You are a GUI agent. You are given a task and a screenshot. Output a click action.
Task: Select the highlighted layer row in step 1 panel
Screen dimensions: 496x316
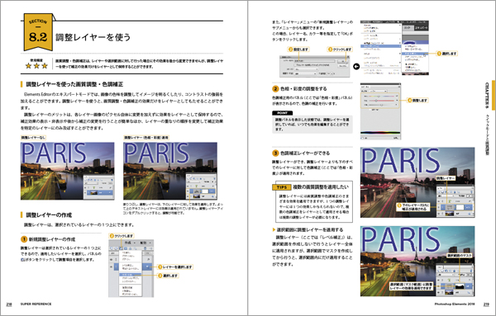(x=133, y=266)
